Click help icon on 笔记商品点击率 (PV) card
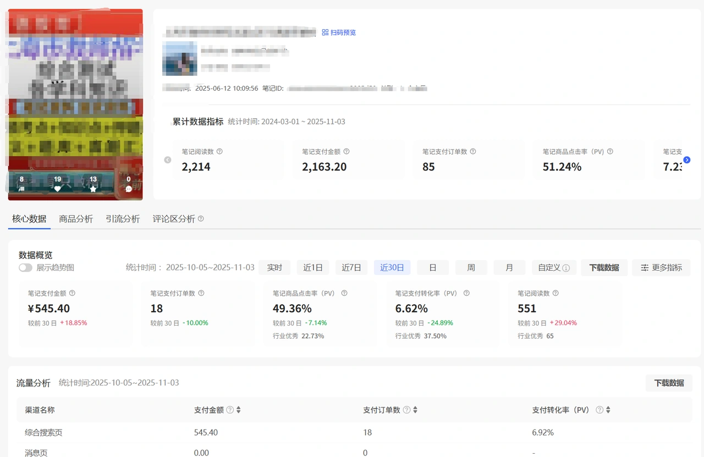The width and height of the screenshot is (704, 457). [x=344, y=293]
